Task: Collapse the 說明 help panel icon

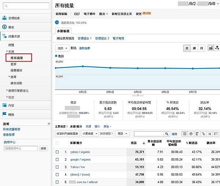Action: pos(49,123)
